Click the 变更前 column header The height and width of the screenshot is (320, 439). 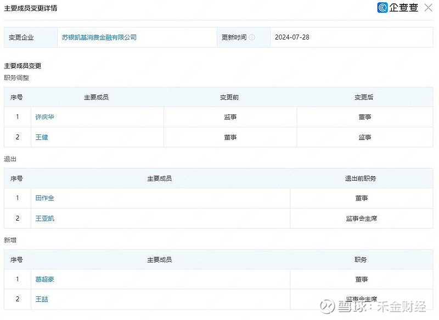tap(229, 97)
